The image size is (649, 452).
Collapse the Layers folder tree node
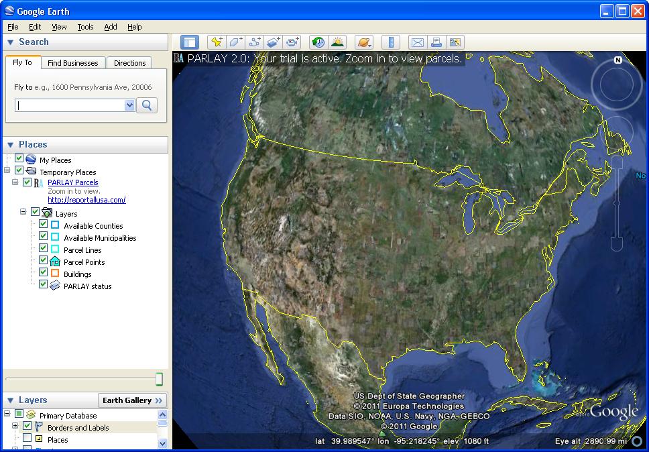pyautogui.click(x=23, y=211)
